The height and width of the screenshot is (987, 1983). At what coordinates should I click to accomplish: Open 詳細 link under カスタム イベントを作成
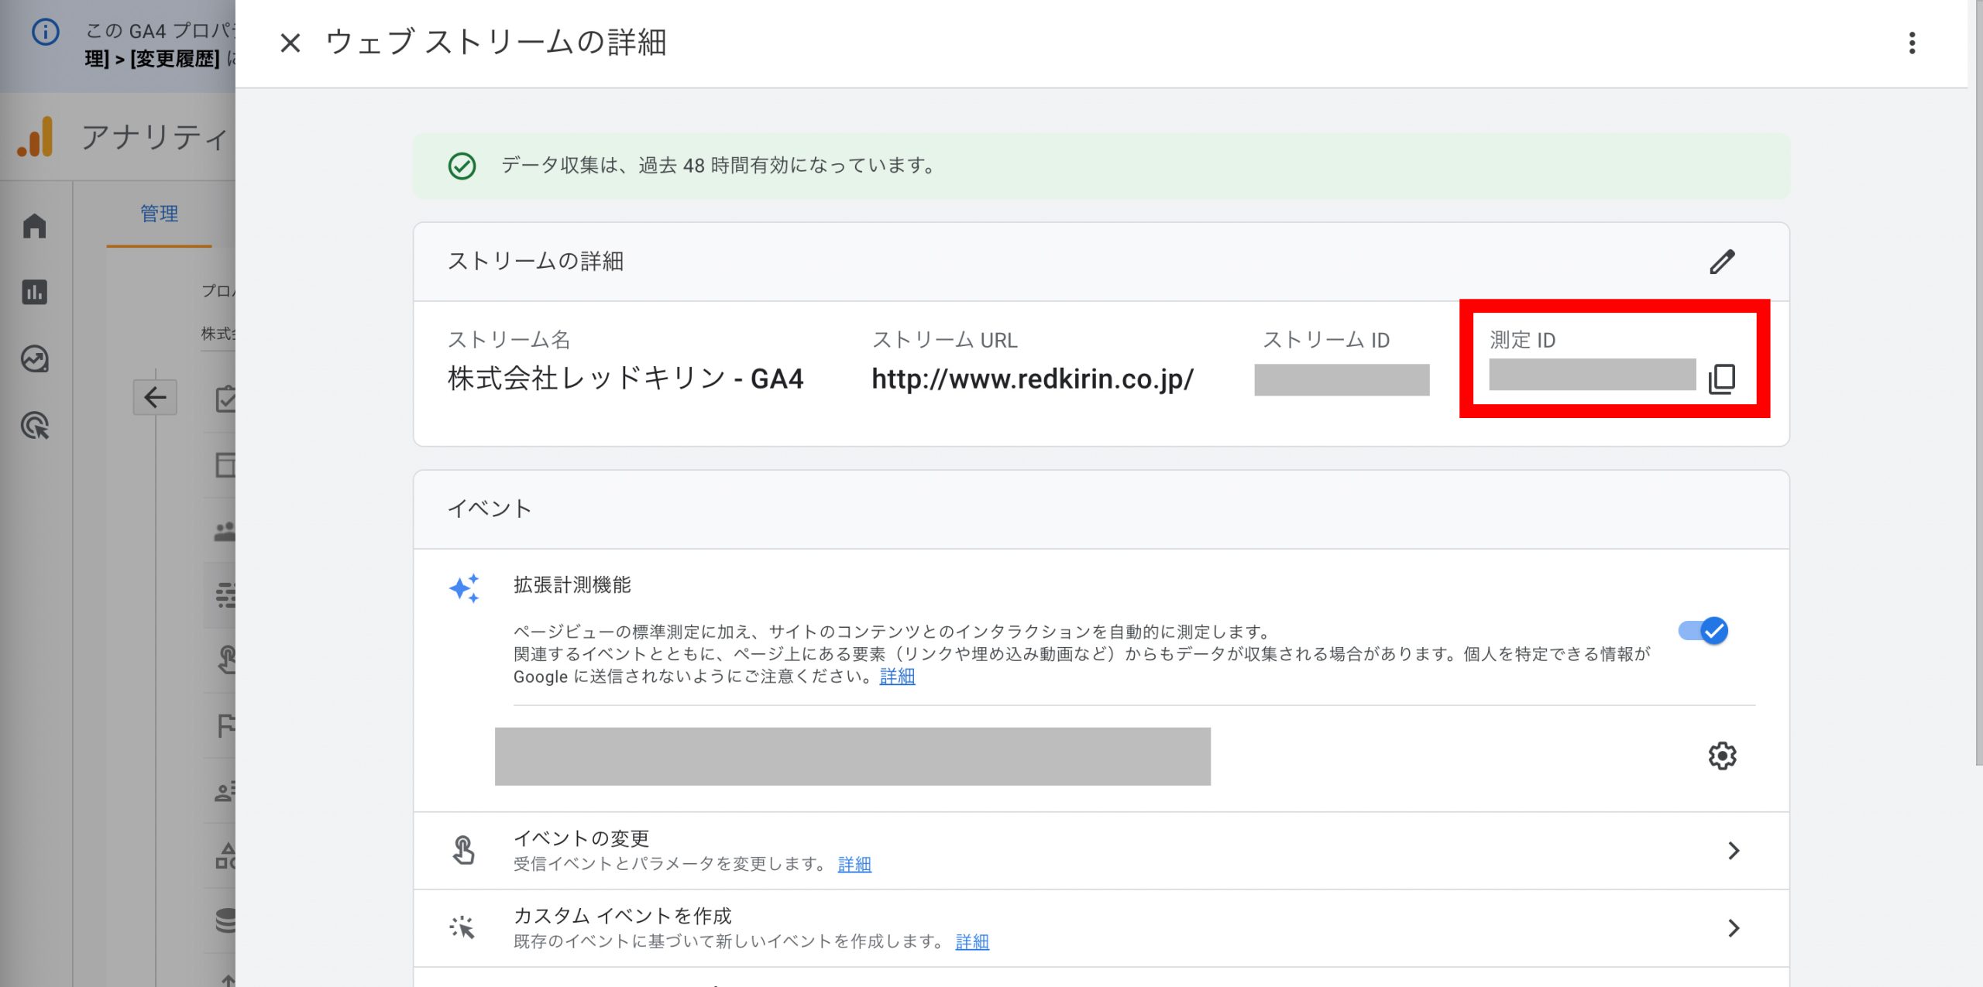click(972, 941)
